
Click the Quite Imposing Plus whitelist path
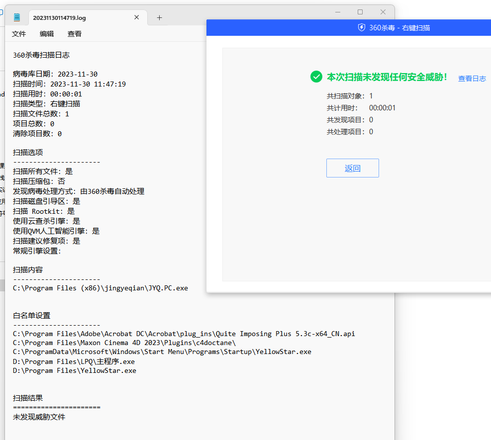[184, 334]
